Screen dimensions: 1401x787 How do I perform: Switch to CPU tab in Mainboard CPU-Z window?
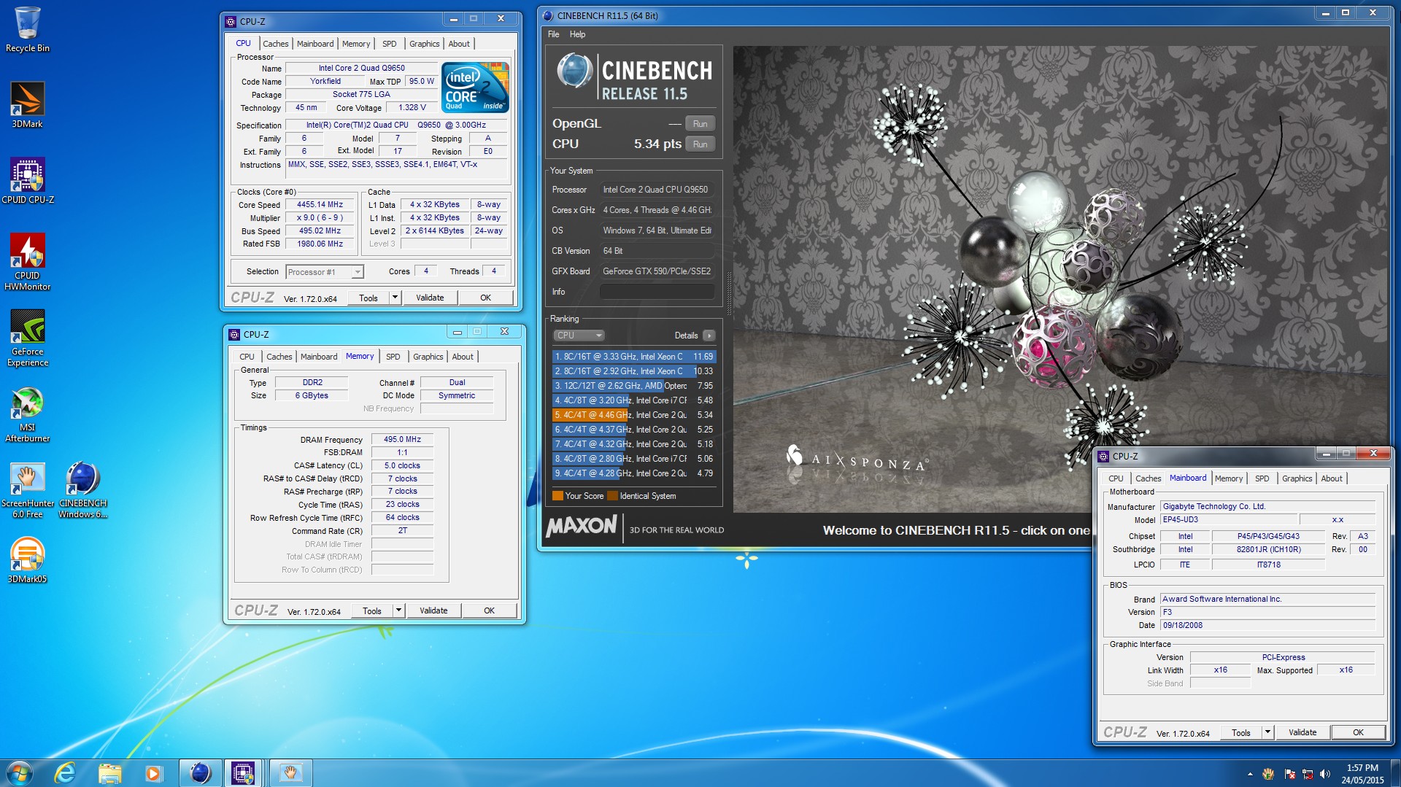[1116, 478]
